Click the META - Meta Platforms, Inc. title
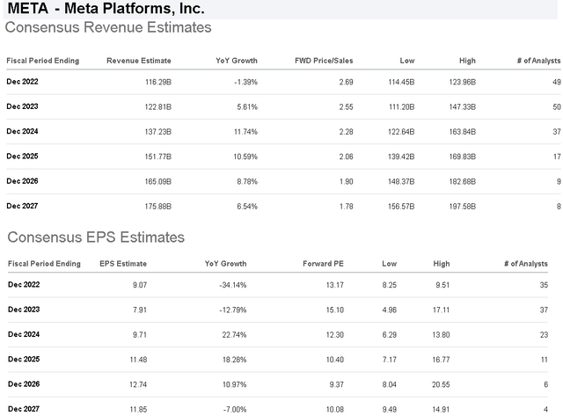The height and width of the screenshot is (416, 563). coord(105,10)
